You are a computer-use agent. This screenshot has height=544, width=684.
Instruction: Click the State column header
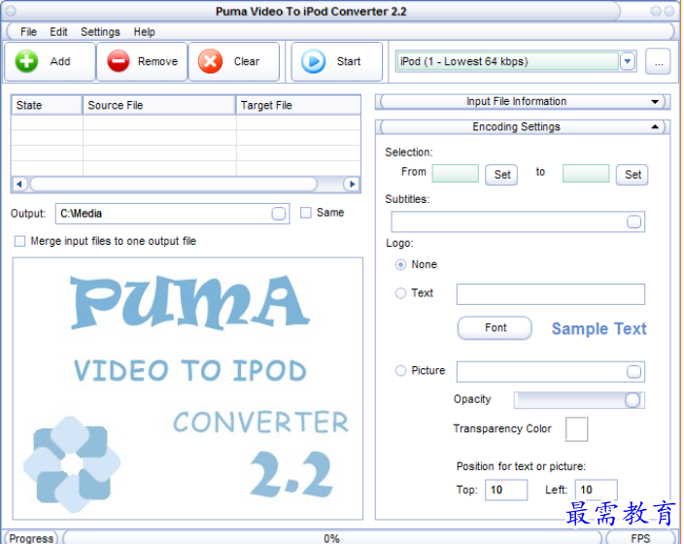pyautogui.click(x=47, y=105)
